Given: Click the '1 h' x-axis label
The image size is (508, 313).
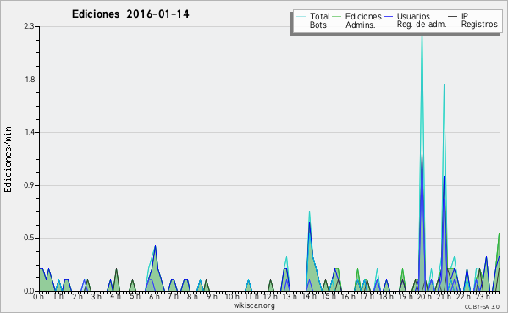Looking at the screenshot, I should (x=58, y=296).
